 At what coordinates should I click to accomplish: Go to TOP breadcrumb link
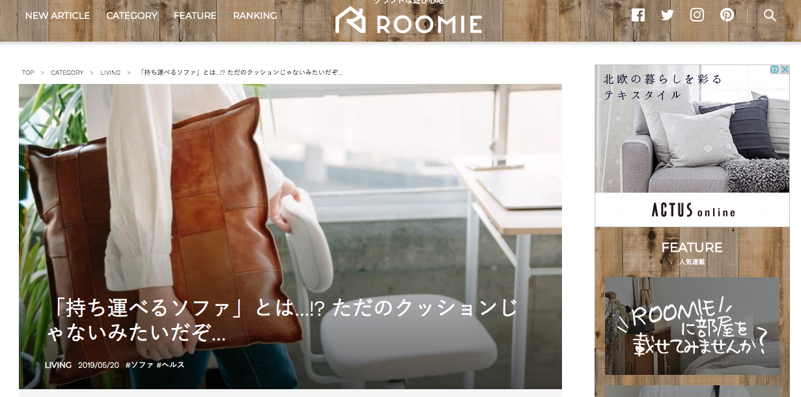coord(28,73)
